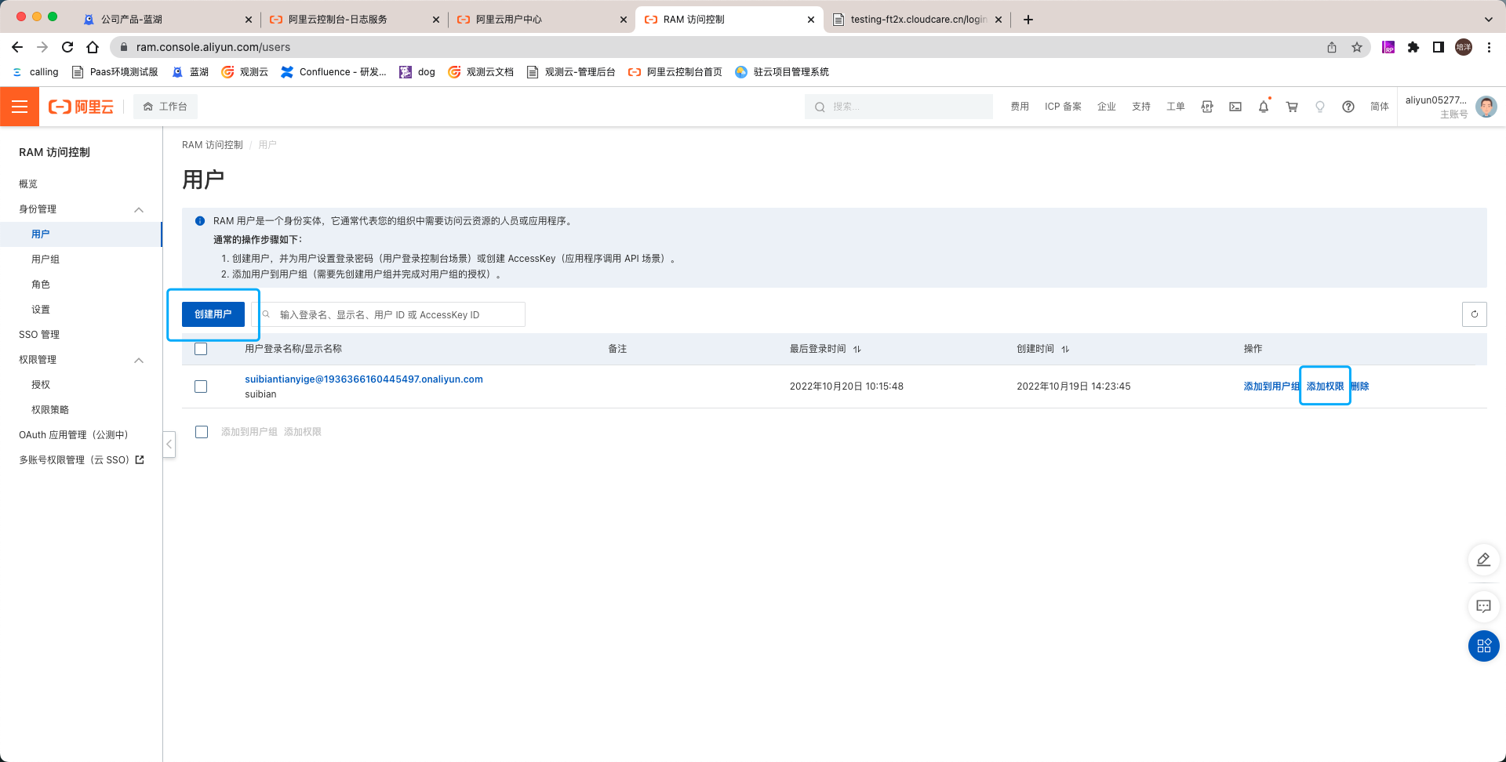
Task: Click the lightbulb tips icon
Action: click(1320, 107)
